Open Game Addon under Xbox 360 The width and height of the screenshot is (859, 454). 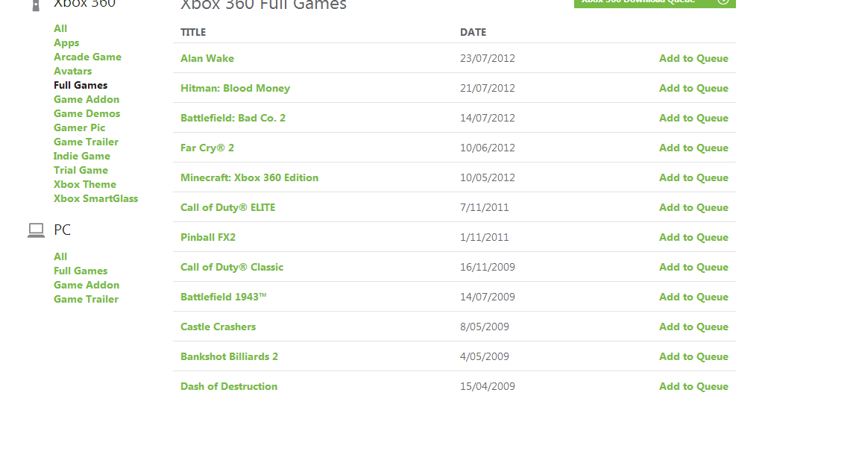click(x=86, y=100)
